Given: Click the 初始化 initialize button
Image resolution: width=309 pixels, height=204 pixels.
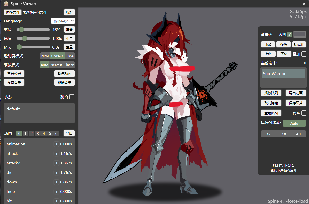Looking at the screenshot, I should pos(299,44).
